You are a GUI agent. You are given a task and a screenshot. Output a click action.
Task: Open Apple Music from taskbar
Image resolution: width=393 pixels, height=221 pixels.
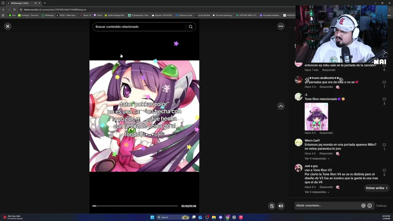pyautogui.click(x=241, y=217)
